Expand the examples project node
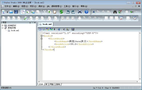Image resolution: width=142 pixels, height=90 pixels. [3, 25]
